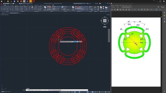Image resolution: width=166 pixels, height=93 pixels.
Task: Click the Trim command label
Action: pyautogui.click(x=26, y=7)
